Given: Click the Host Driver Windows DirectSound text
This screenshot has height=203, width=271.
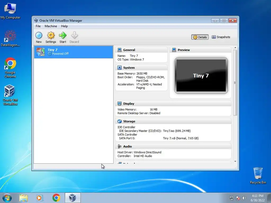Looking at the screenshot, I should click(x=139, y=152).
